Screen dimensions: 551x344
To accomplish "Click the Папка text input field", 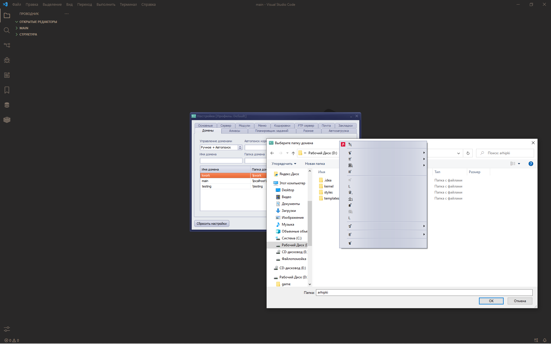I will click(x=424, y=292).
